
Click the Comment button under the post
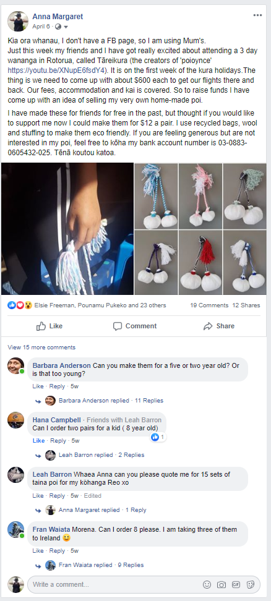click(135, 326)
